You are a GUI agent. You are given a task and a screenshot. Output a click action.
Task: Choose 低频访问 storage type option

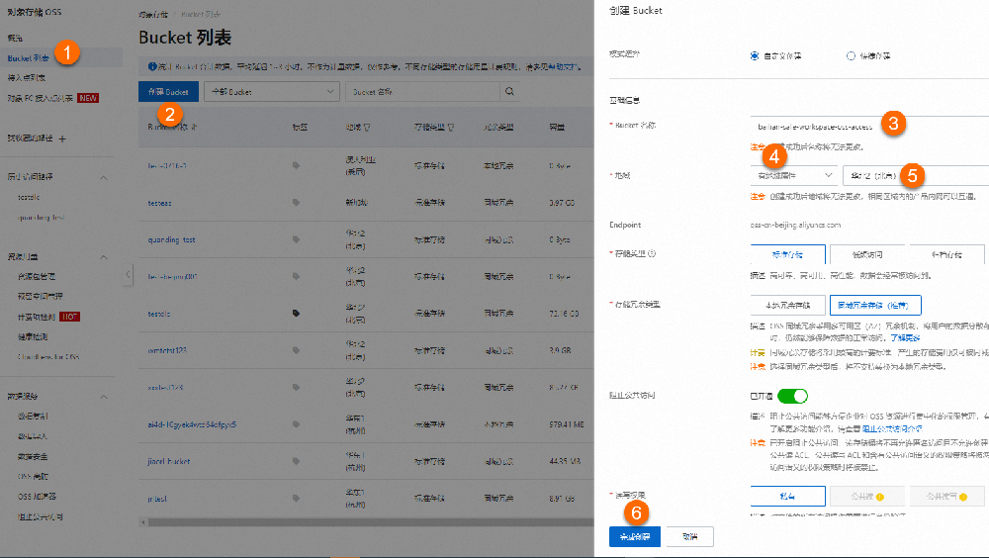click(x=867, y=254)
